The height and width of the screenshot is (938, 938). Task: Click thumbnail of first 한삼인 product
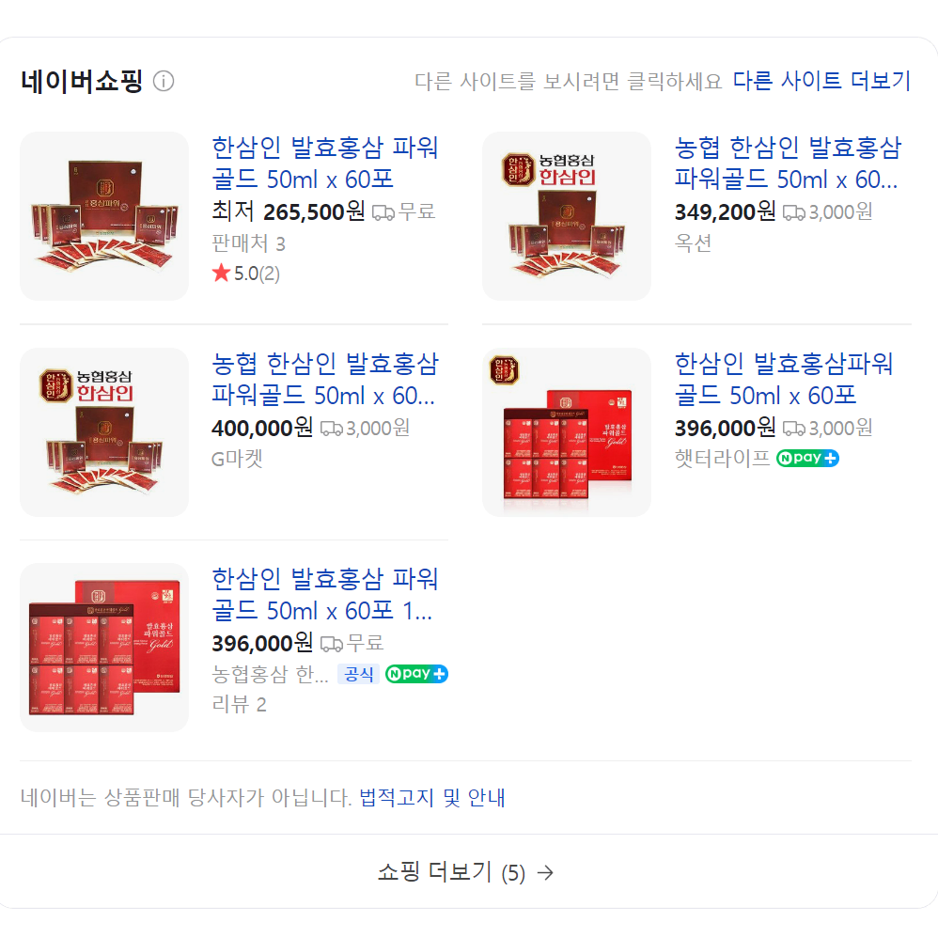(104, 216)
